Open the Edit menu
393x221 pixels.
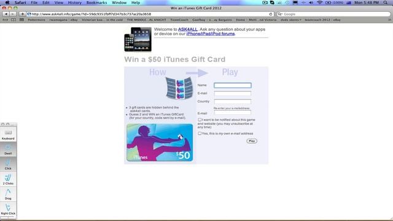(x=46, y=2)
